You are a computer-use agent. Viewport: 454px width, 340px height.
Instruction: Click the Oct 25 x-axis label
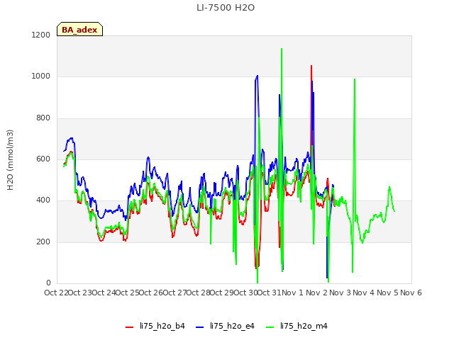tap(128, 293)
